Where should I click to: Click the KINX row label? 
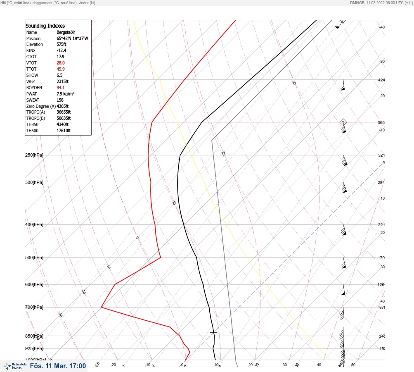click(31, 50)
